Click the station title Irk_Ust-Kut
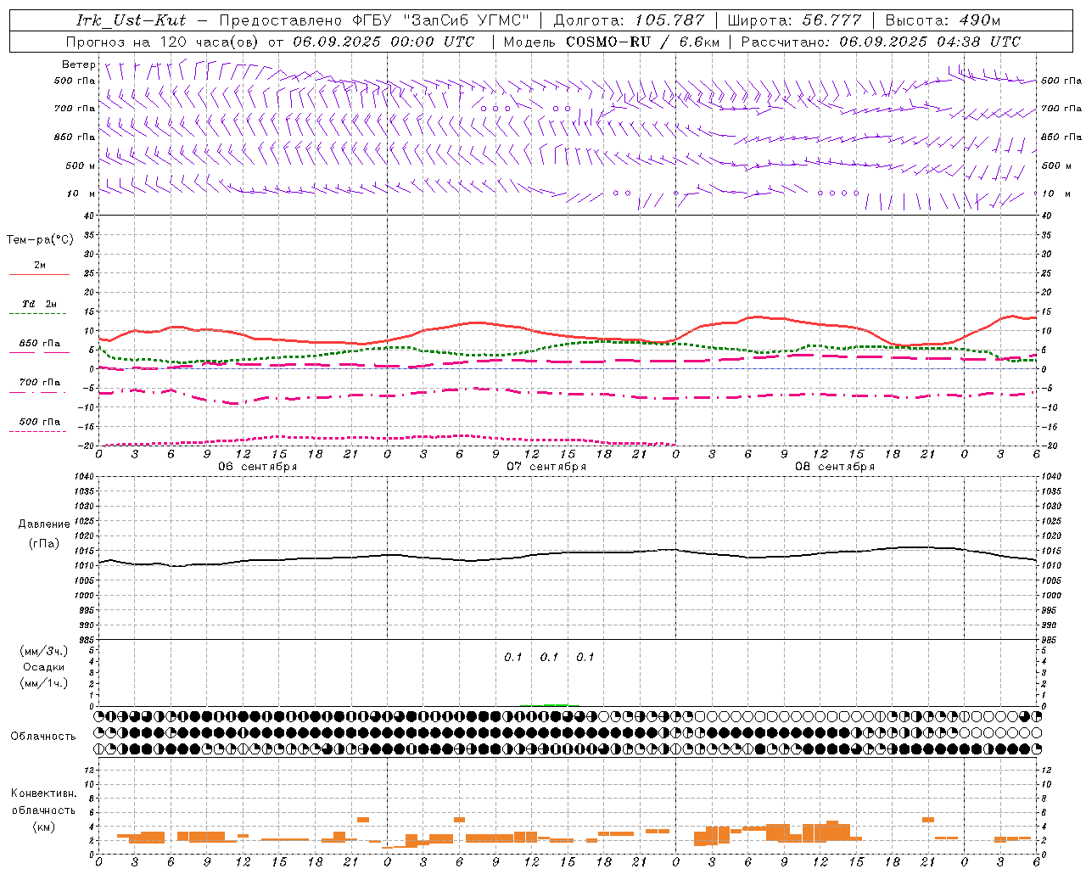The height and width of the screenshot is (869, 1086). click(x=132, y=20)
